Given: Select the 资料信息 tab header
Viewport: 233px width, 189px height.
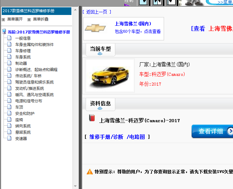Looking at the screenshot, I should click(100, 104).
